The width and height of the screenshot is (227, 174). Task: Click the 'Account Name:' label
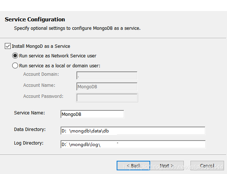click(x=39, y=85)
